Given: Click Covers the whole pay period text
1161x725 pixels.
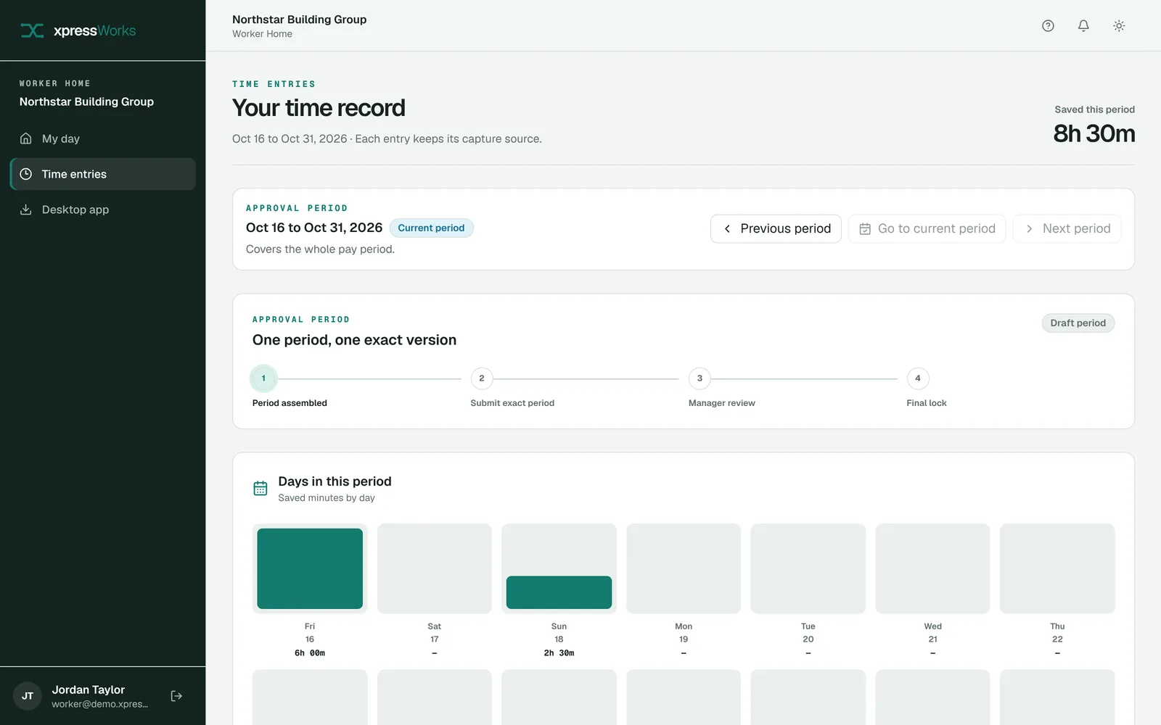Looking at the screenshot, I should click(x=320, y=249).
